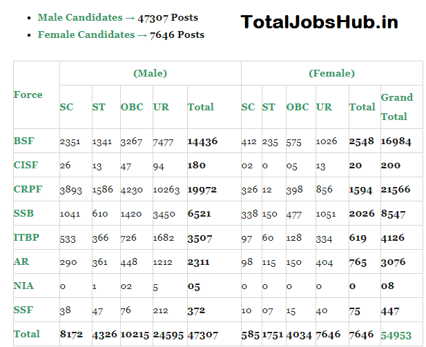Select the (Female) column group header
The width and height of the screenshot is (426, 347).
click(x=331, y=73)
